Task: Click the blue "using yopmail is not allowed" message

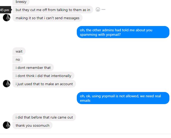Action: [123, 98]
